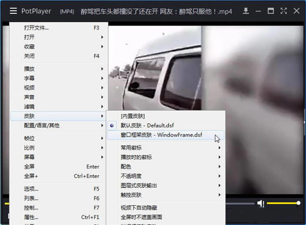The height and width of the screenshot is (225, 306).
Task: Click the fullscreen arrows icon in title bar
Action: coord(284,11)
